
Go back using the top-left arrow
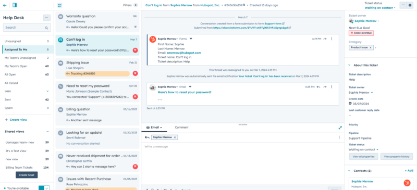tap(5, 5)
